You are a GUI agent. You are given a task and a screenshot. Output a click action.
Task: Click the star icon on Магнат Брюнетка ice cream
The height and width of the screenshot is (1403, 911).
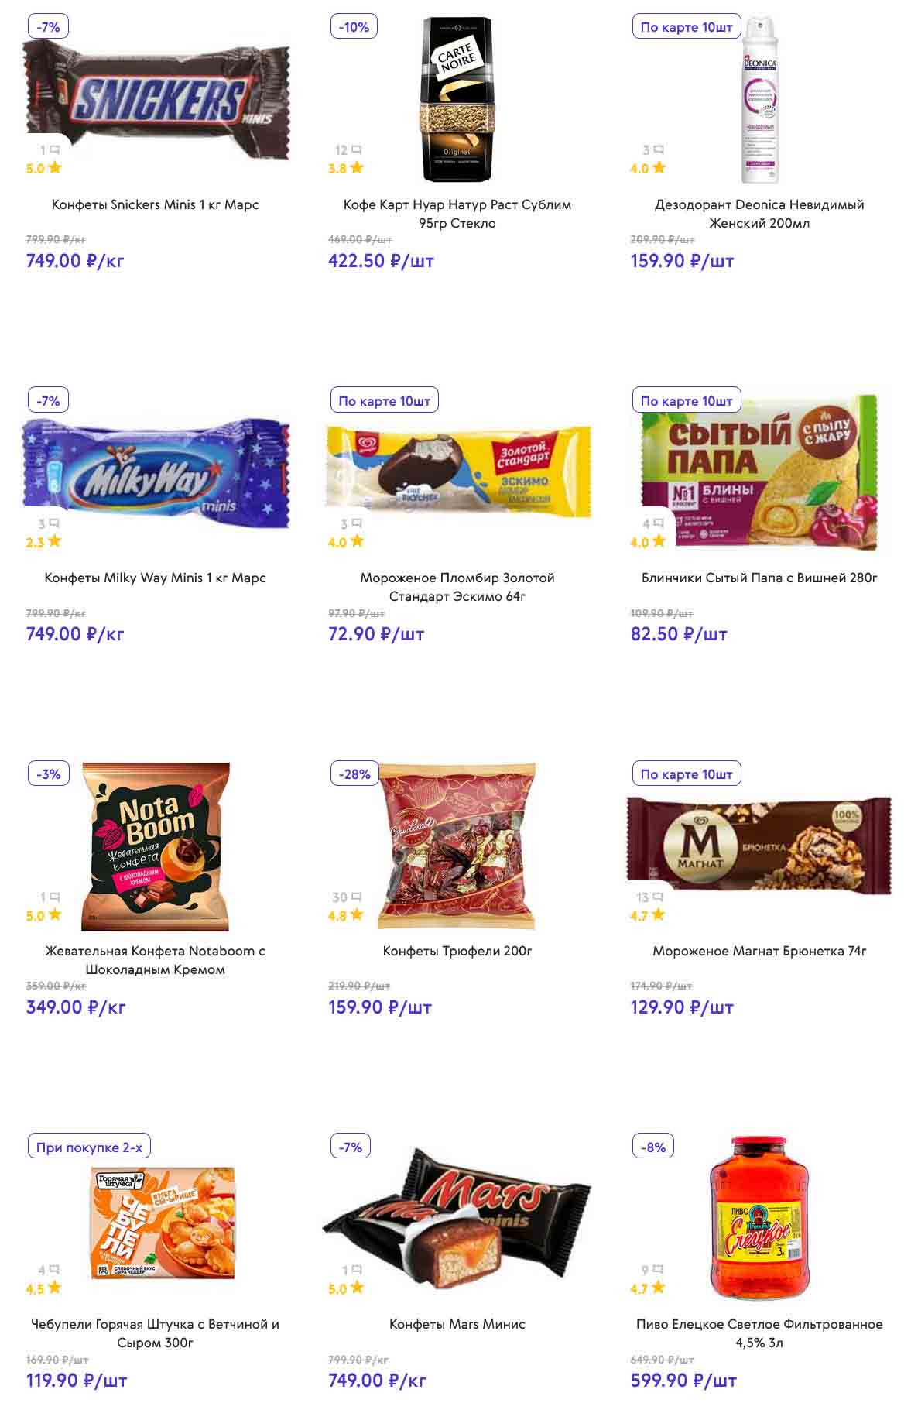(658, 914)
